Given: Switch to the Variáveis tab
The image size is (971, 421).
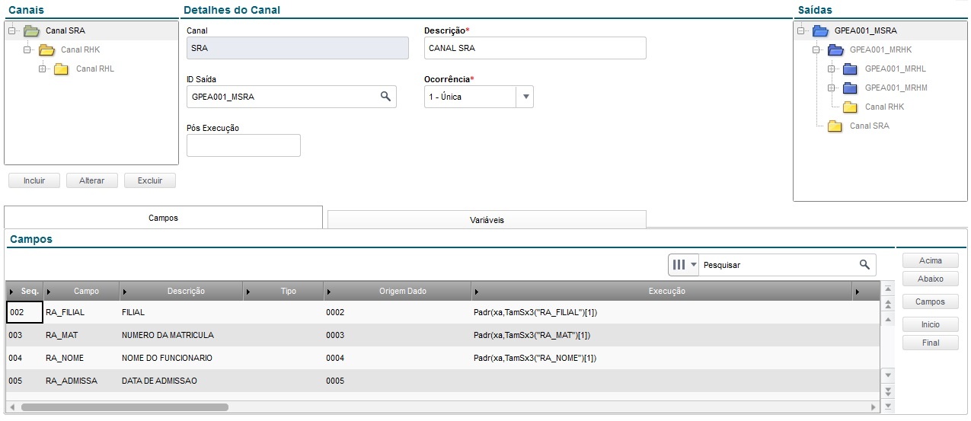Looking at the screenshot, I should click(x=487, y=220).
